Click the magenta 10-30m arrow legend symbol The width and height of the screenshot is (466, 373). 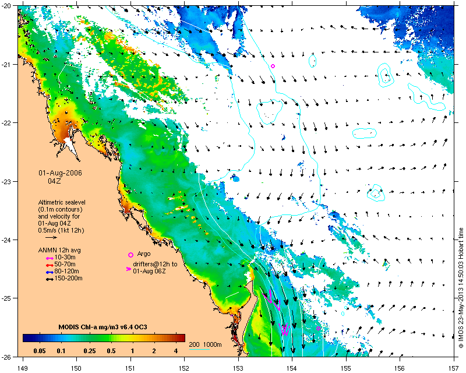(x=50, y=258)
